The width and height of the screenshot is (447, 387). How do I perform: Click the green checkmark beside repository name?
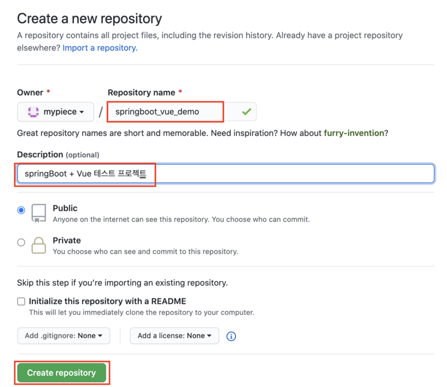(246, 112)
